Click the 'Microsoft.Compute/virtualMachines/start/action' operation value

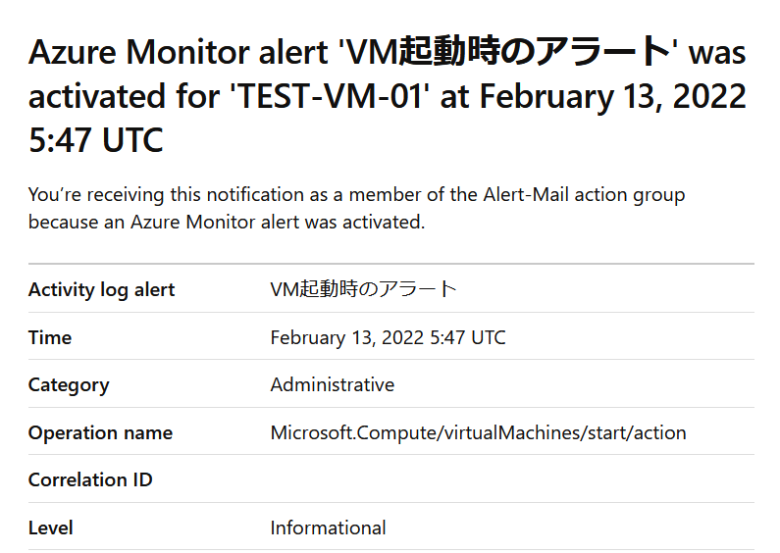pyautogui.click(x=478, y=432)
